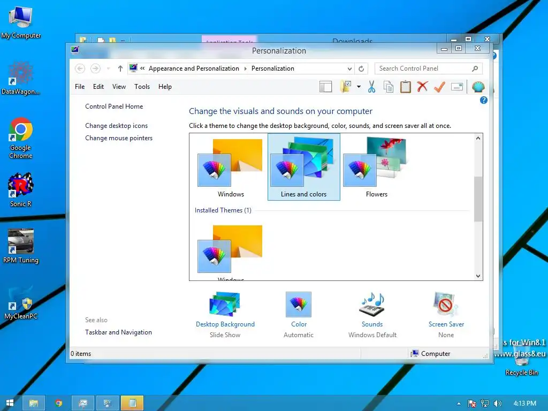Image resolution: width=548 pixels, height=411 pixels.
Task: Open the MyCleanPC desktop shortcut
Action: click(x=21, y=303)
